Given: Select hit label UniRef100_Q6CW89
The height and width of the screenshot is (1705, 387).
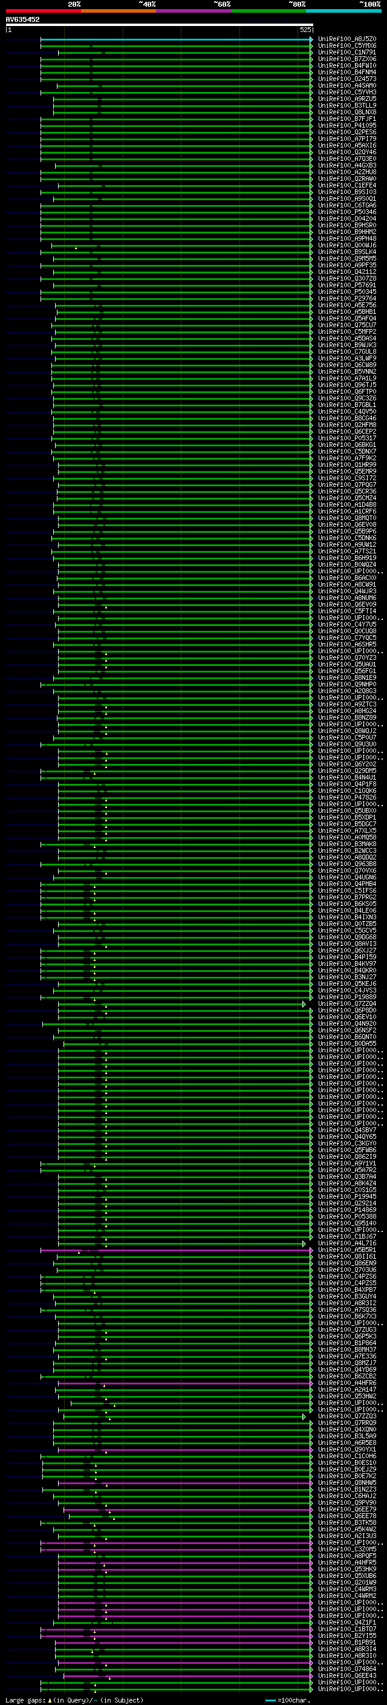Looking at the screenshot, I should (x=347, y=365).
